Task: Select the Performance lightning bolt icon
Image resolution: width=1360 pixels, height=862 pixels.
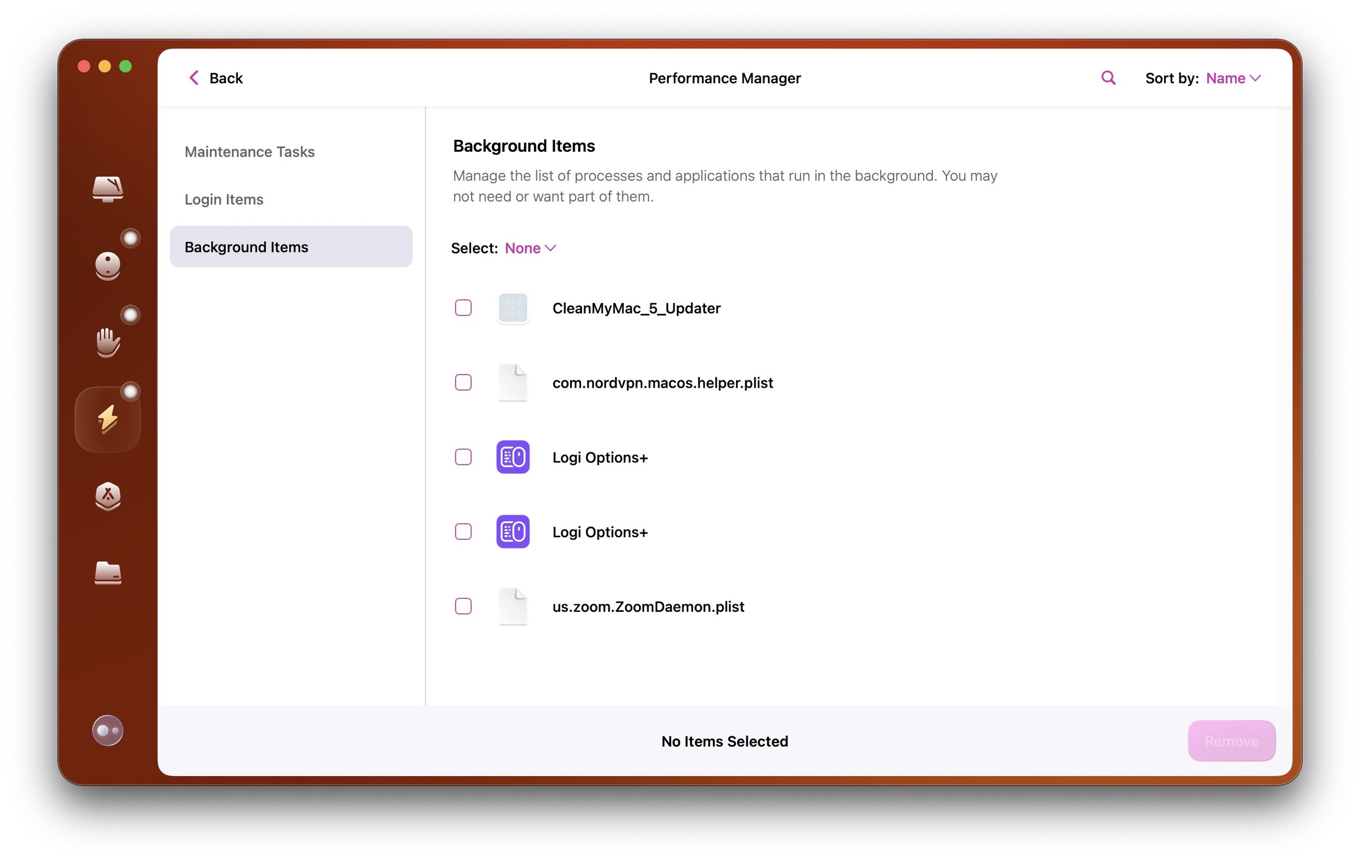Action: coord(107,419)
